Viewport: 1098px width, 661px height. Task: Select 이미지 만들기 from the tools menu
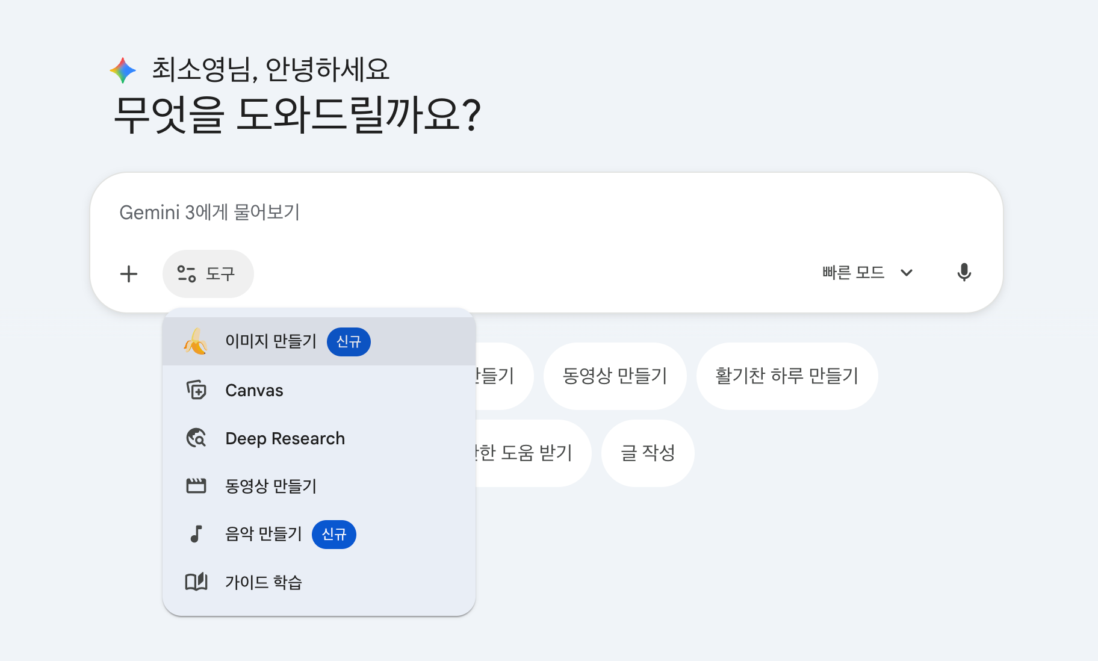[271, 341]
